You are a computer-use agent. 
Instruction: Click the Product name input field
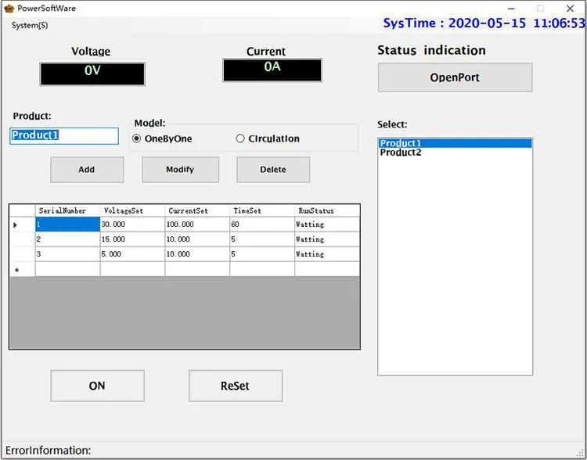64,135
